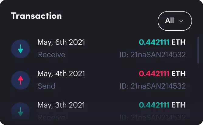Image resolution: width=203 pixels, height=125 pixels.
Task: Select the May, 6th 2021 transaction date
Action: [x=61, y=42]
